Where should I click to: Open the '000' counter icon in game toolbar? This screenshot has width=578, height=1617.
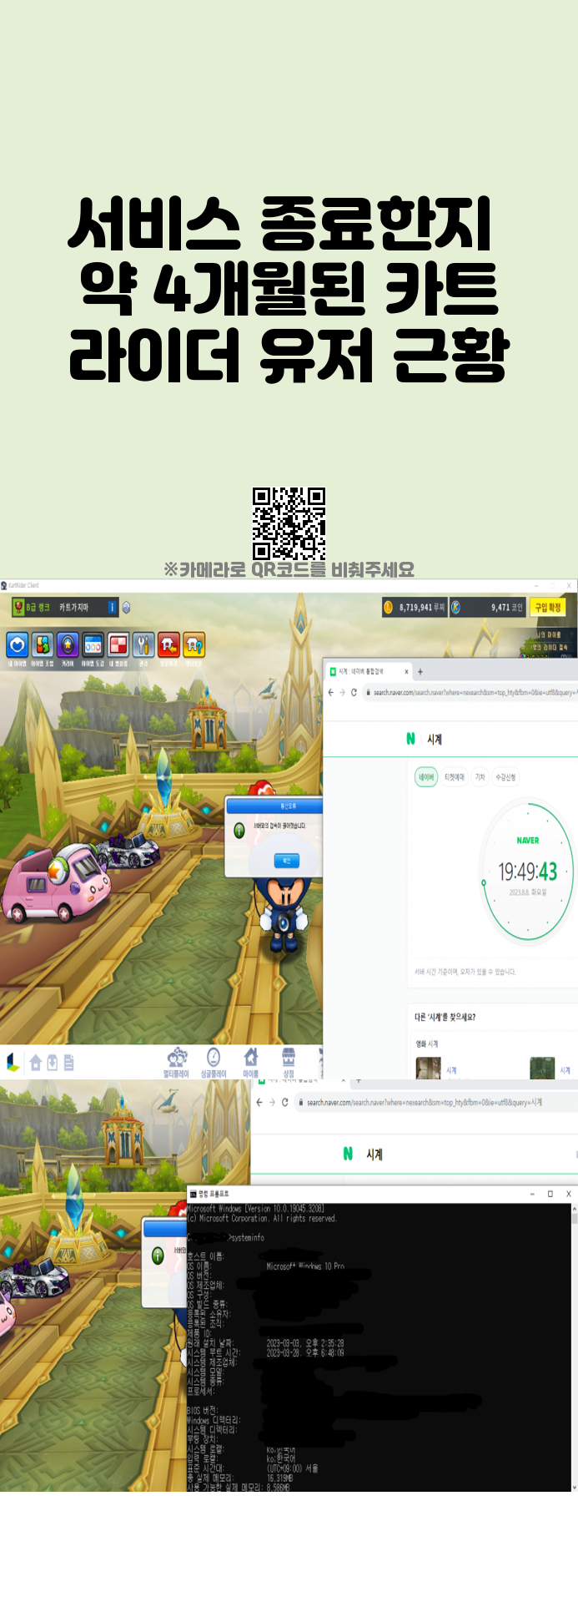coord(93,645)
